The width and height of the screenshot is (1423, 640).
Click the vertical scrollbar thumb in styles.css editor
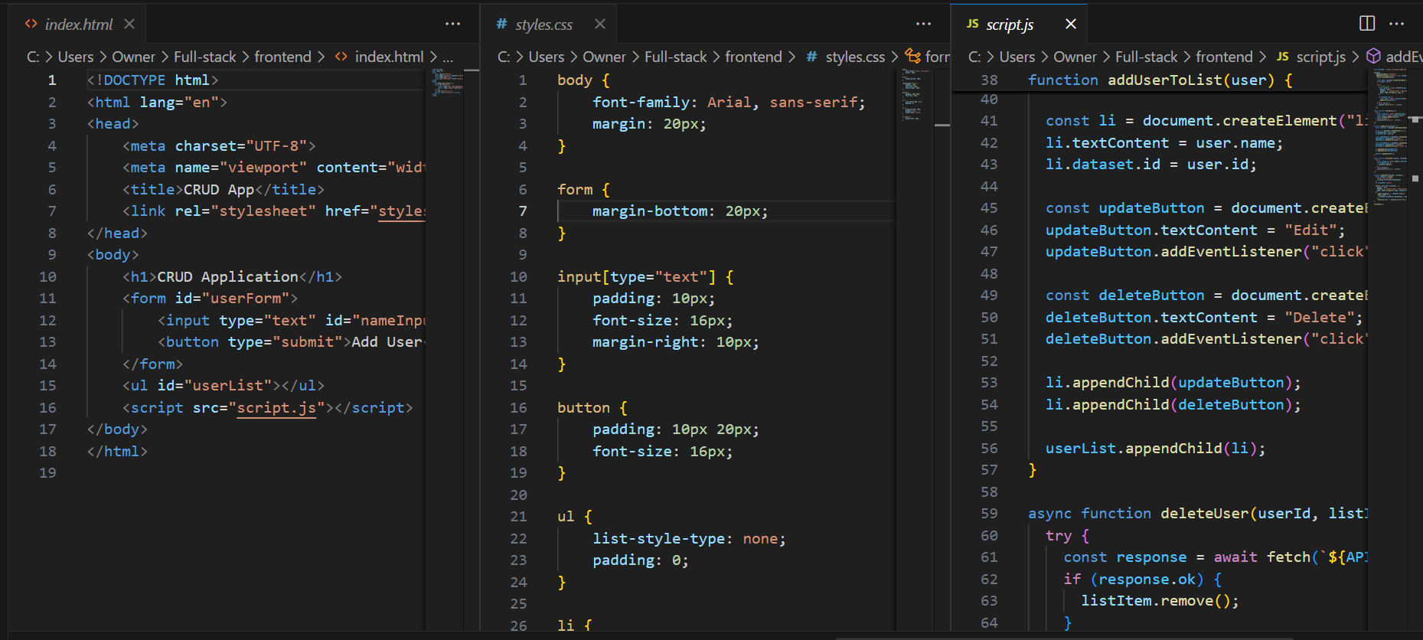pyautogui.click(x=942, y=125)
